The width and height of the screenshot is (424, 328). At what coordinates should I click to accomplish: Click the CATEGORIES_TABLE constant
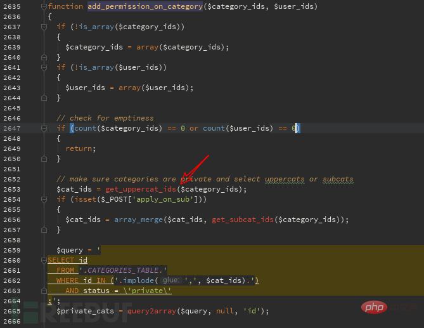[x=123, y=270]
